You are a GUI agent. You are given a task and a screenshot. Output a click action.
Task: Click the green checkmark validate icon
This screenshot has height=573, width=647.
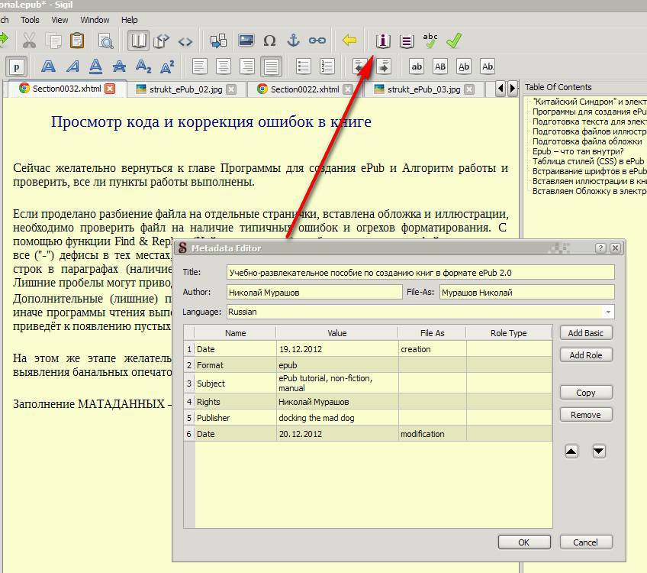(454, 40)
